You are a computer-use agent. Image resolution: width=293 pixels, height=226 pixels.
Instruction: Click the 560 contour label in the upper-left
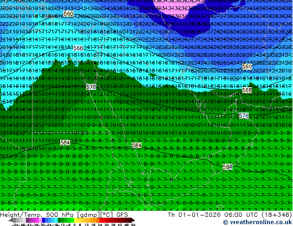tap(68, 14)
